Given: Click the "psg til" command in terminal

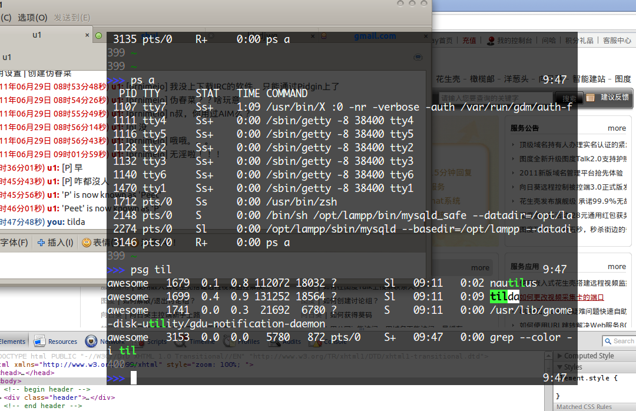Looking at the screenshot, I should [x=151, y=270].
